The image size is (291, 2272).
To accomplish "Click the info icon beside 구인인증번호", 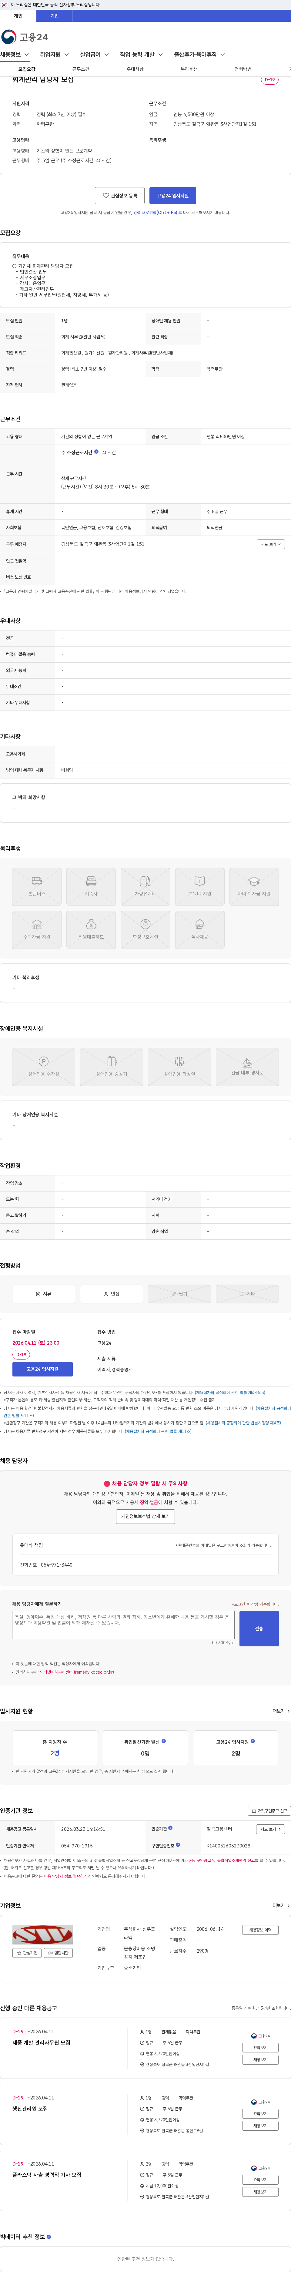I will click(177, 1844).
